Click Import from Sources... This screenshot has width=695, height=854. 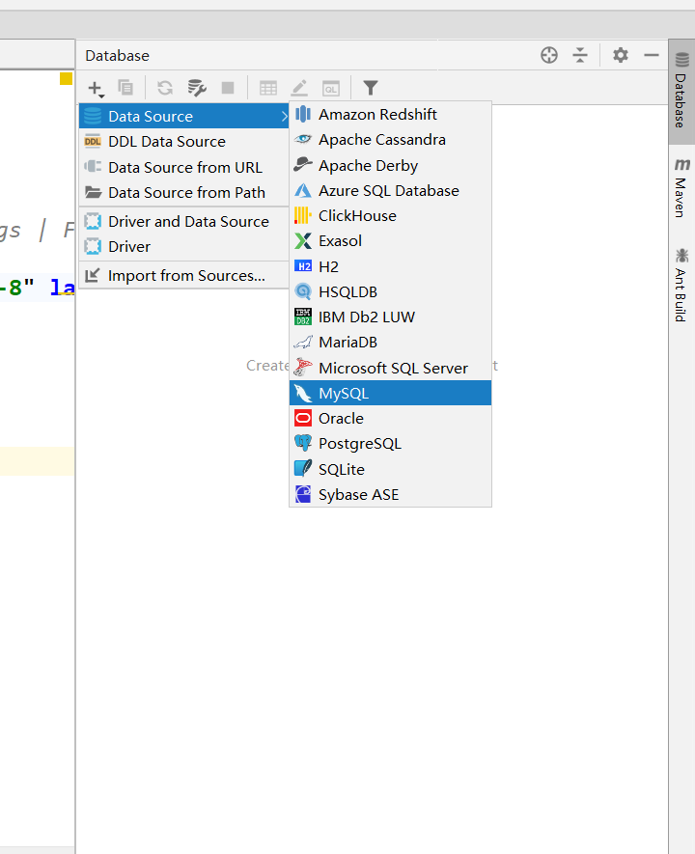184,275
